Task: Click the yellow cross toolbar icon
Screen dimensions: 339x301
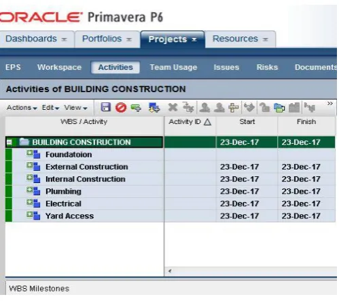Action: click(x=234, y=108)
